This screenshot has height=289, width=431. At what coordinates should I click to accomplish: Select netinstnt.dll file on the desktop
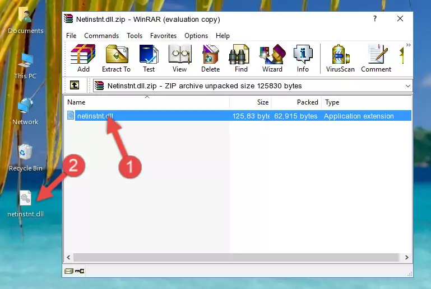click(x=25, y=203)
